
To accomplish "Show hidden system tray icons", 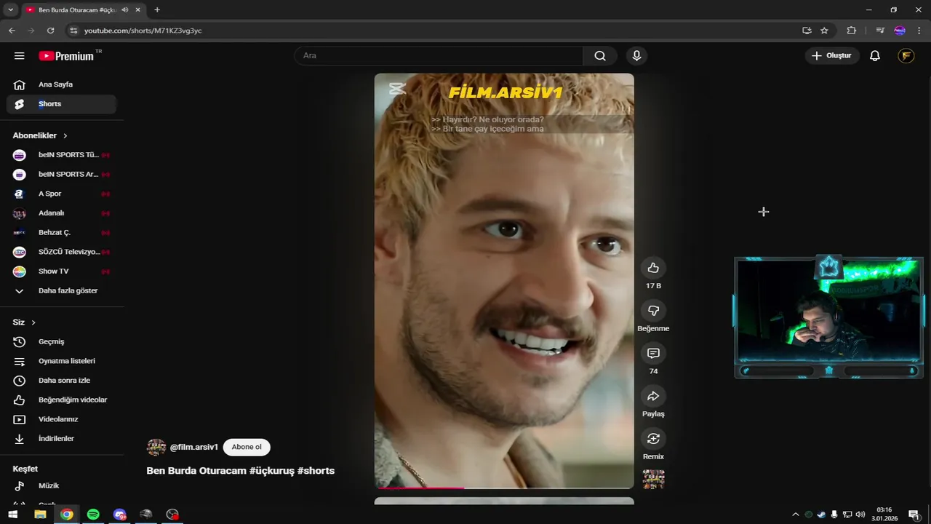I will coord(795,515).
